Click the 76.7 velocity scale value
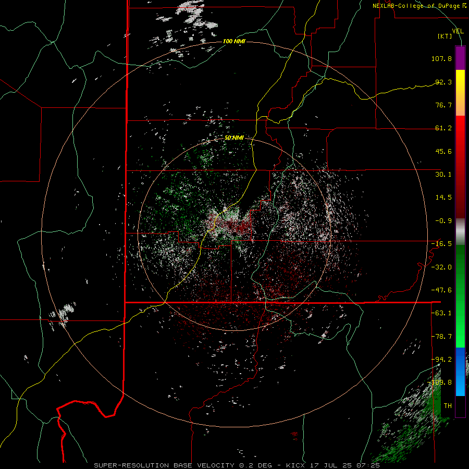The image size is (469, 469). tap(443, 105)
